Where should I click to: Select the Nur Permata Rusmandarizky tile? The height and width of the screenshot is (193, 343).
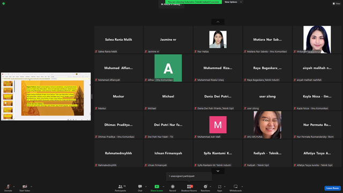coord(317,125)
